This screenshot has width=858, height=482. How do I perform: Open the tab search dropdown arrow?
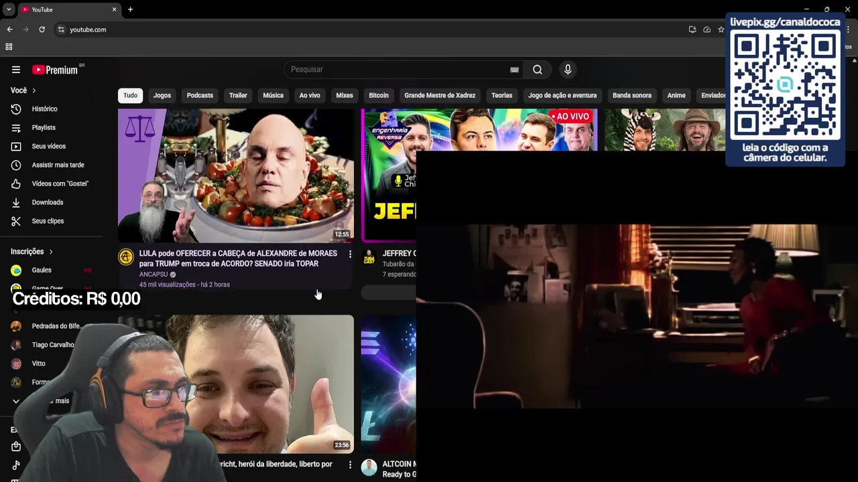[9, 9]
